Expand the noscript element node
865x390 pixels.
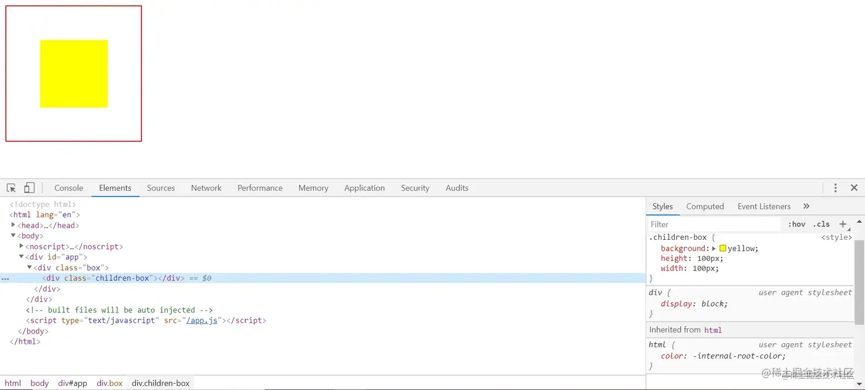21,246
